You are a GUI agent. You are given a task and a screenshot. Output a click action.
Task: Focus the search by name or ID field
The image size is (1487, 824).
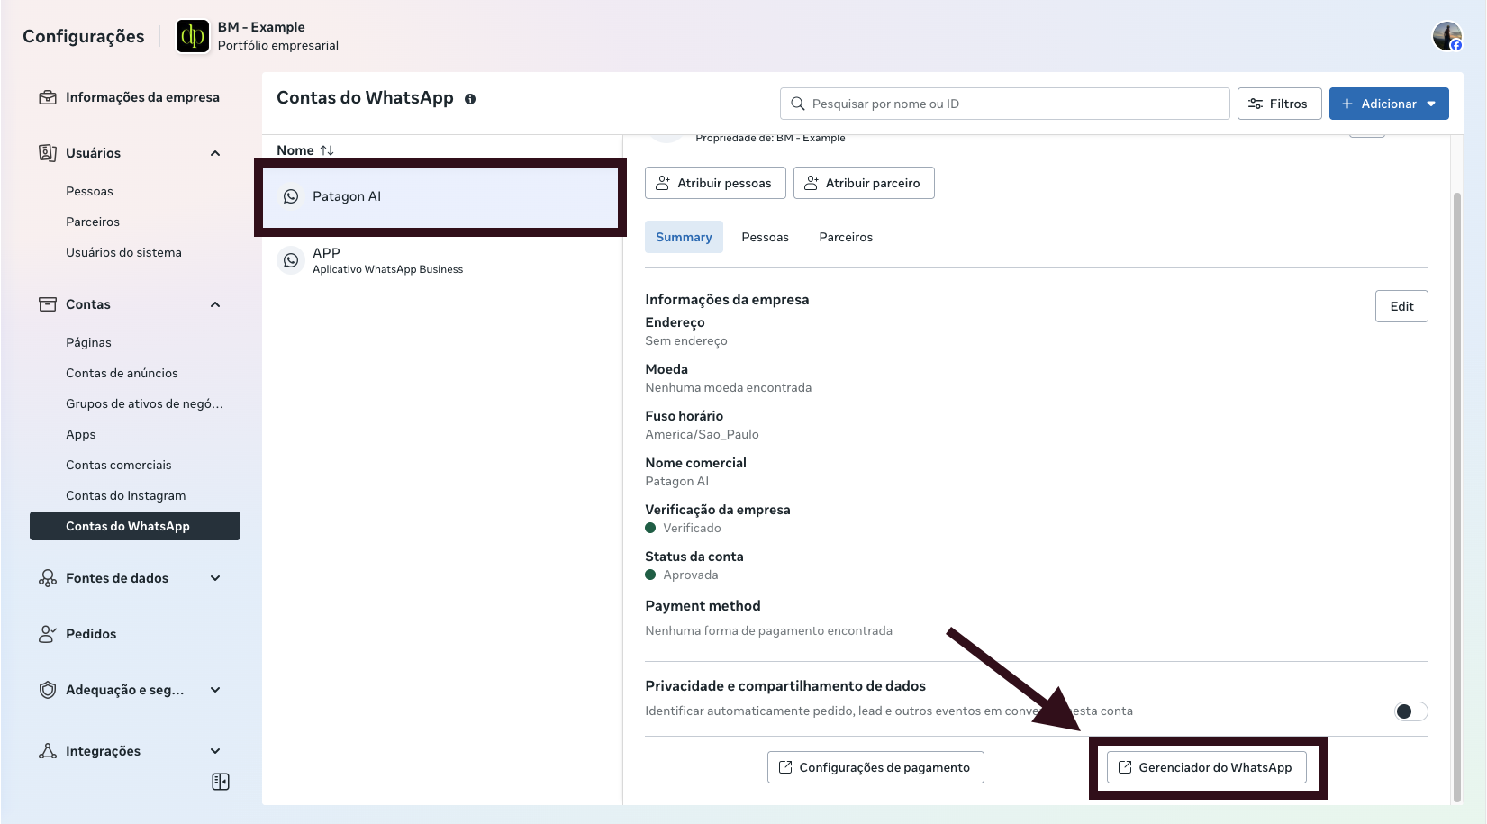click(x=1004, y=104)
